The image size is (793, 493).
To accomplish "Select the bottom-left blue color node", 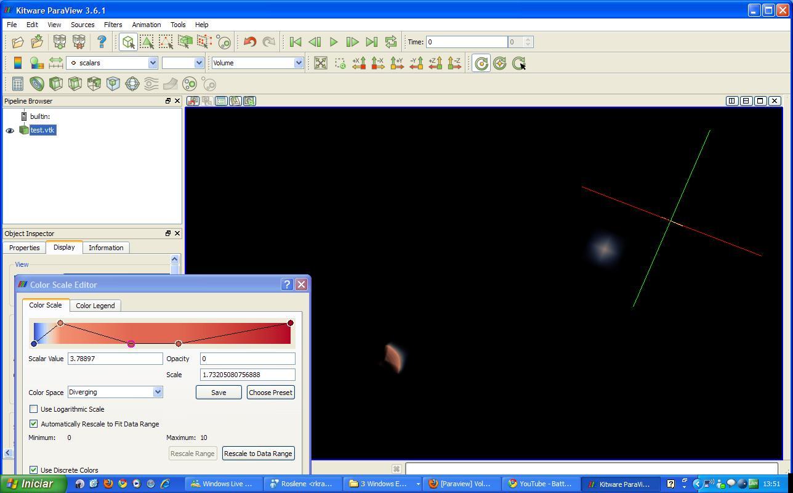I will tap(34, 344).
